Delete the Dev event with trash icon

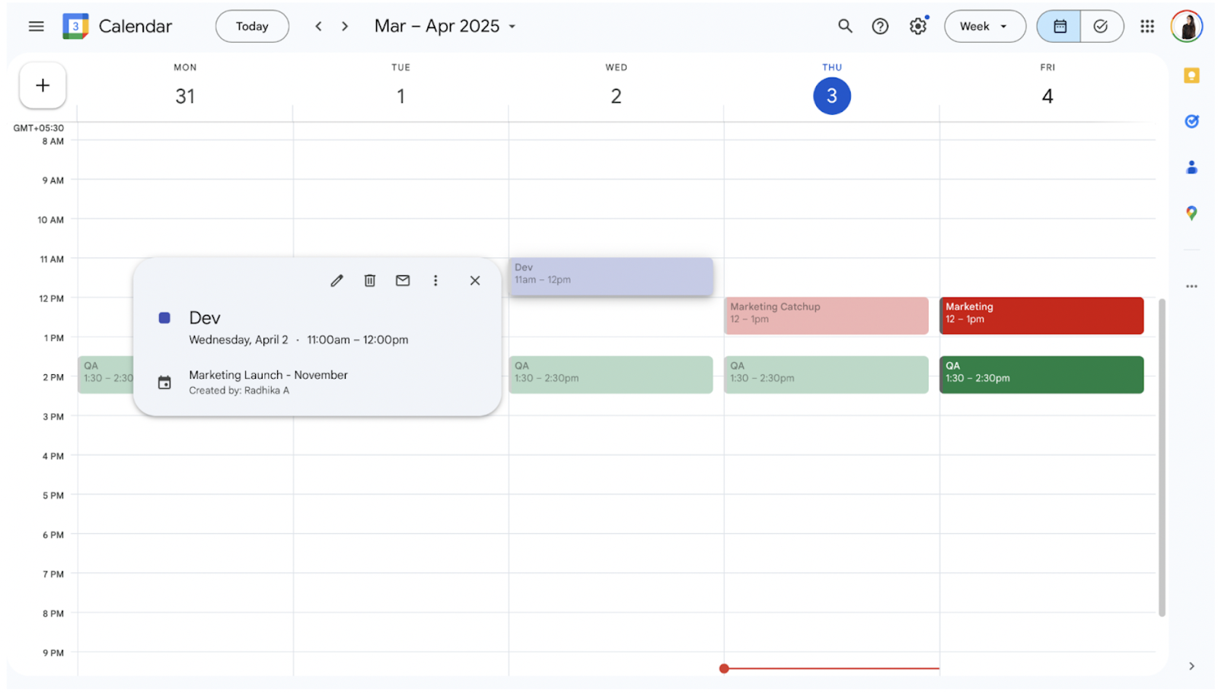(370, 281)
